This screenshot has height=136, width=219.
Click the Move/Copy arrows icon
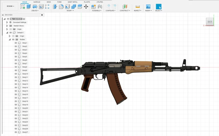click(86, 7)
